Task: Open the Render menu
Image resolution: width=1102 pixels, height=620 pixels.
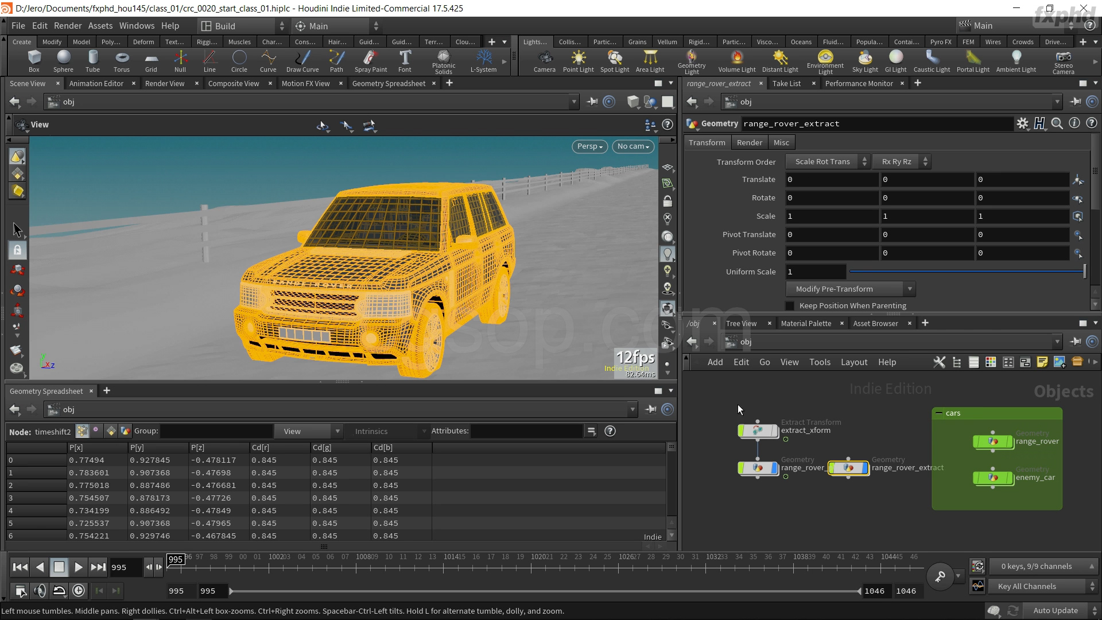Action: tap(68, 26)
